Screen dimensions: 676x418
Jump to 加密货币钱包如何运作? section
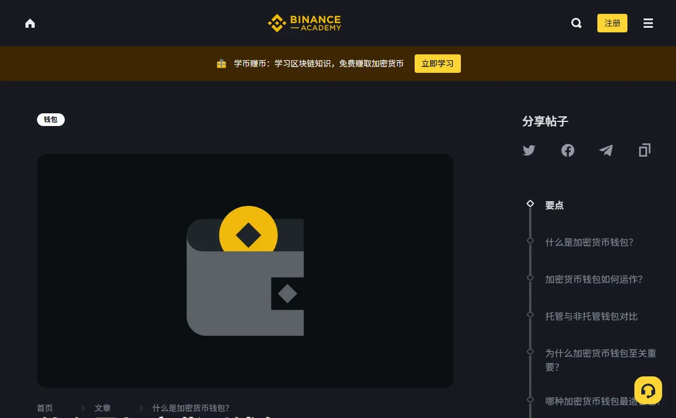(x=594, y=279)
